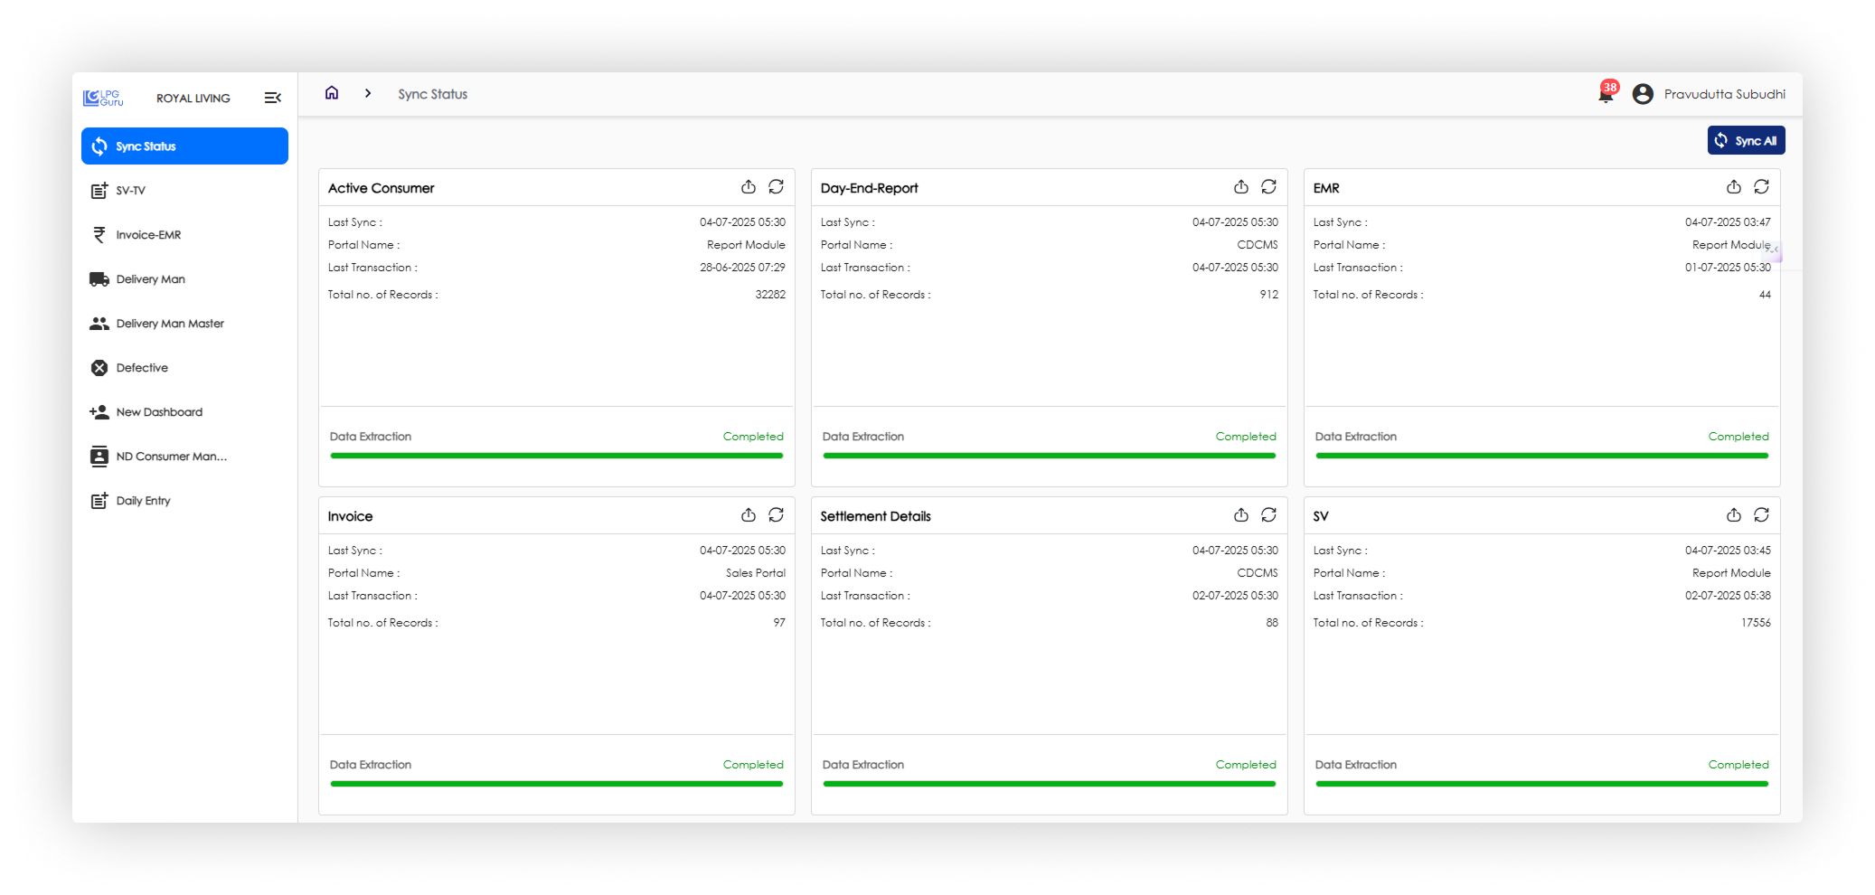Refresh the EMR sync card
1875x895 pixels.
click(1761, 187)
